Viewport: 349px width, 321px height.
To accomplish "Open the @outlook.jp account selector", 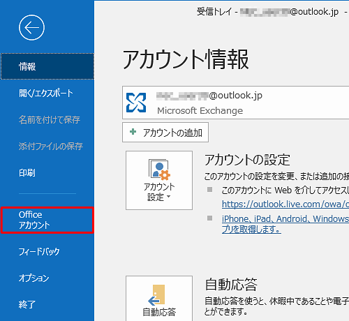I will pyautogui.click(x=235, y=103).
